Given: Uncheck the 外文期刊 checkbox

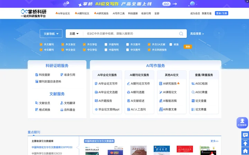Looking at the screenshot, I should tap(41, 44).
